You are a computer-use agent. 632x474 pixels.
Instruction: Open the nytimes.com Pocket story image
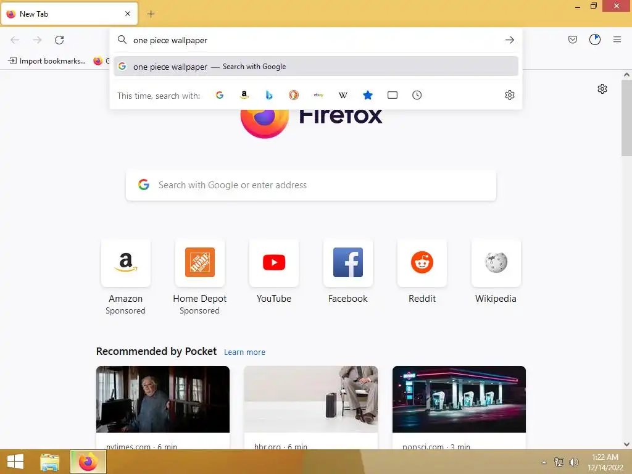point(163,399)
